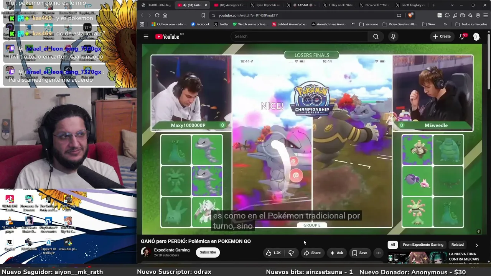
Task: Switch to the Nico on X tab
Action: click(x=374, y=5)
